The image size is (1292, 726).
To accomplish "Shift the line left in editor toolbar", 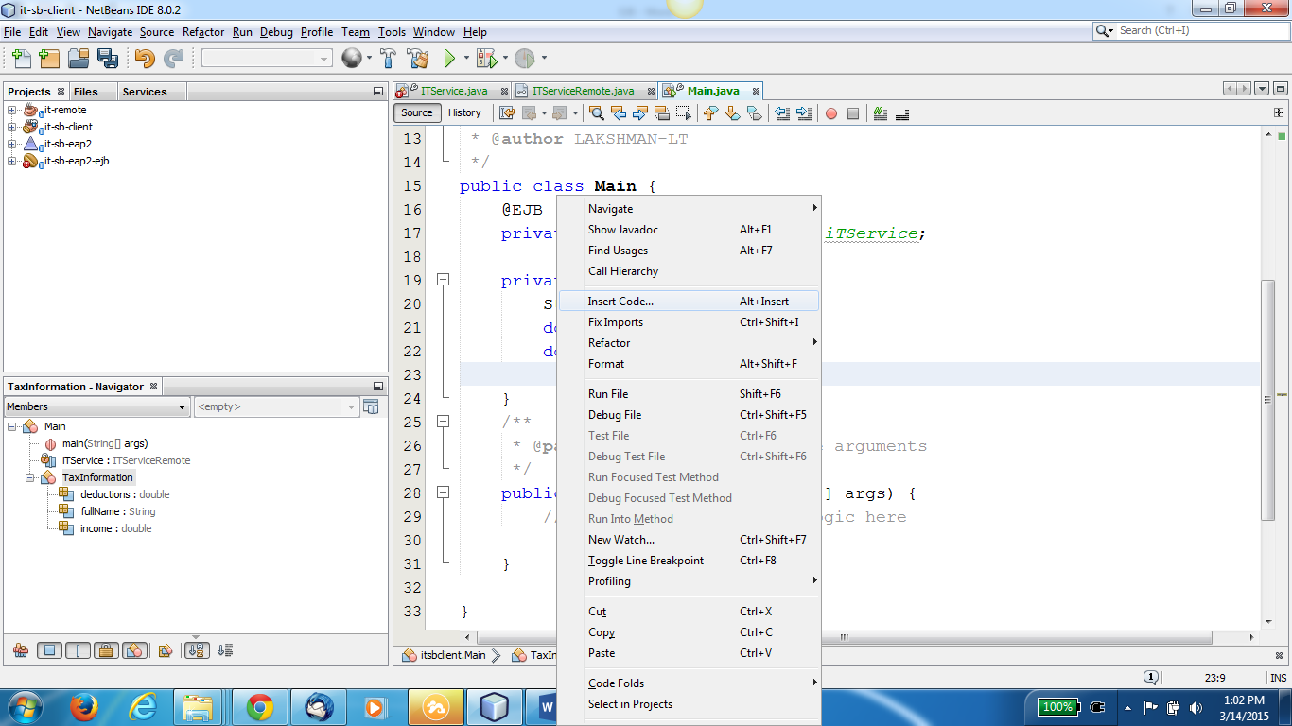I will (x=782, y=113).
